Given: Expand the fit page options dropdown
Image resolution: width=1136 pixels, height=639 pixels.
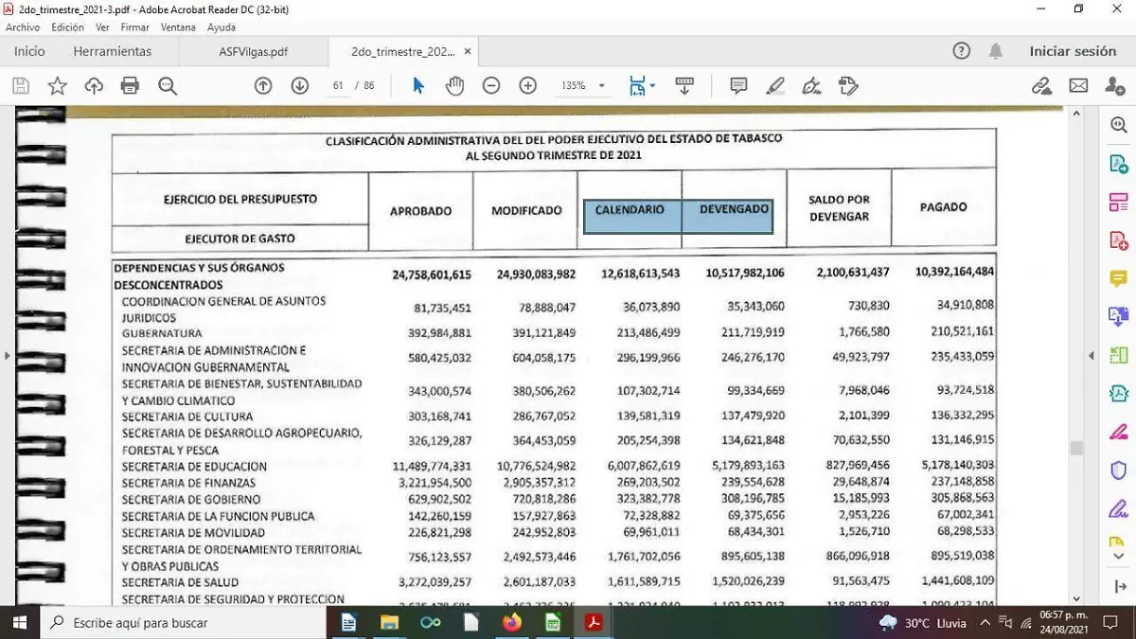Looking at the screenshot, I should [652, 86].
